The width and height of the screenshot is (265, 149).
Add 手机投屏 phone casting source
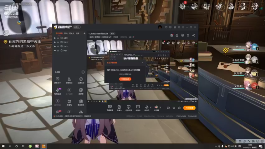(129, 108)
